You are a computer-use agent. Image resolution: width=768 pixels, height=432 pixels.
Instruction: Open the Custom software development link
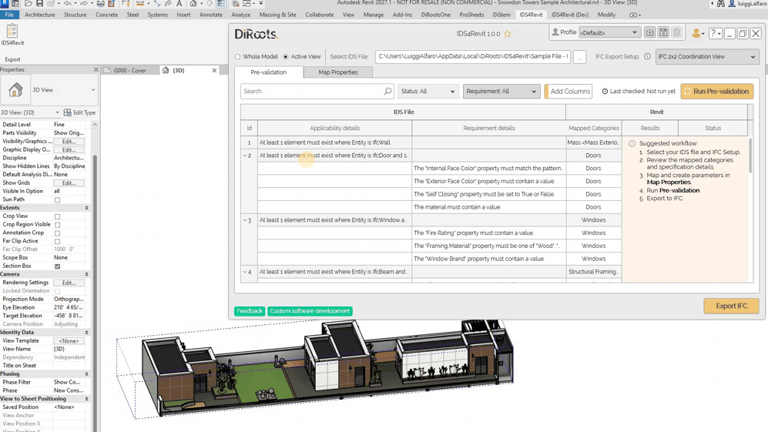(310, 311)
